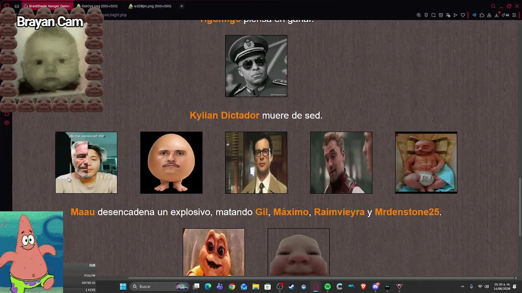Open Brave browser from the taskbar

pyautogui.click(x=363, y=286)
